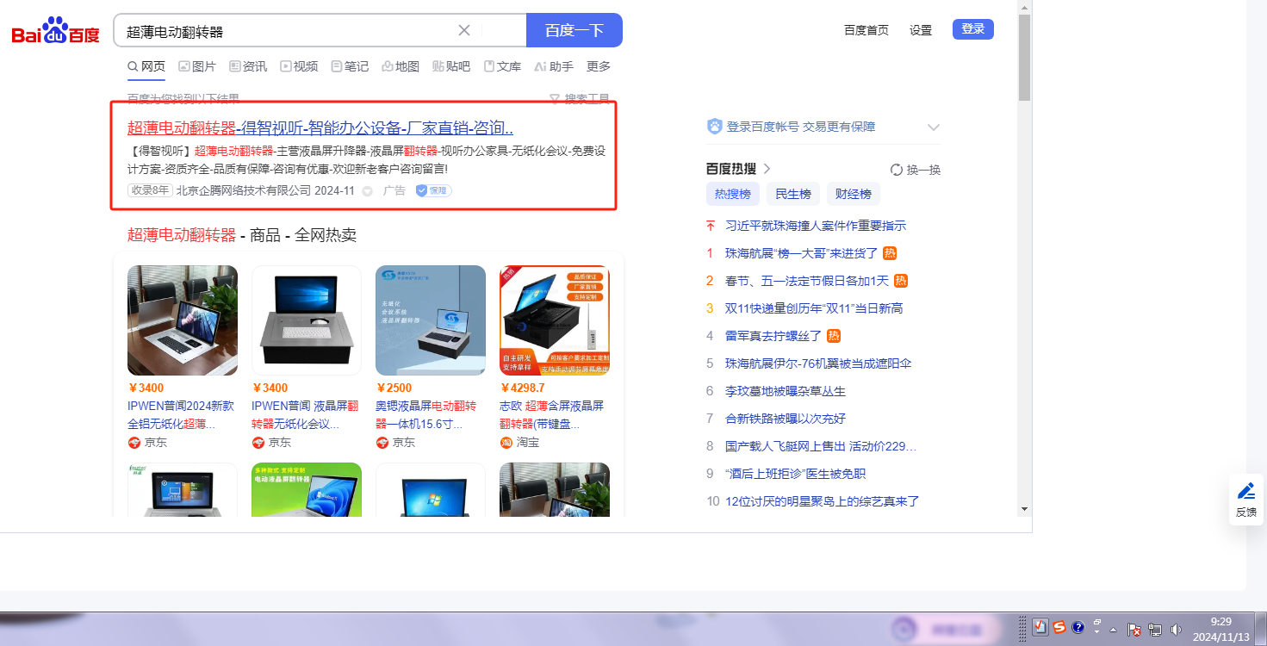Open IPWEN普闻 液晶屏翻转器无纸化会议 title

point(305,415)
